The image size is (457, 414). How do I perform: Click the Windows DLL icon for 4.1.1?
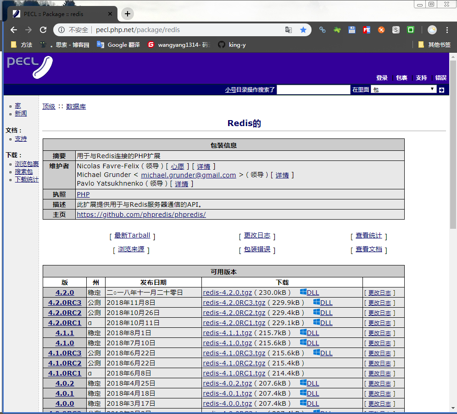(x=303, y=332)
